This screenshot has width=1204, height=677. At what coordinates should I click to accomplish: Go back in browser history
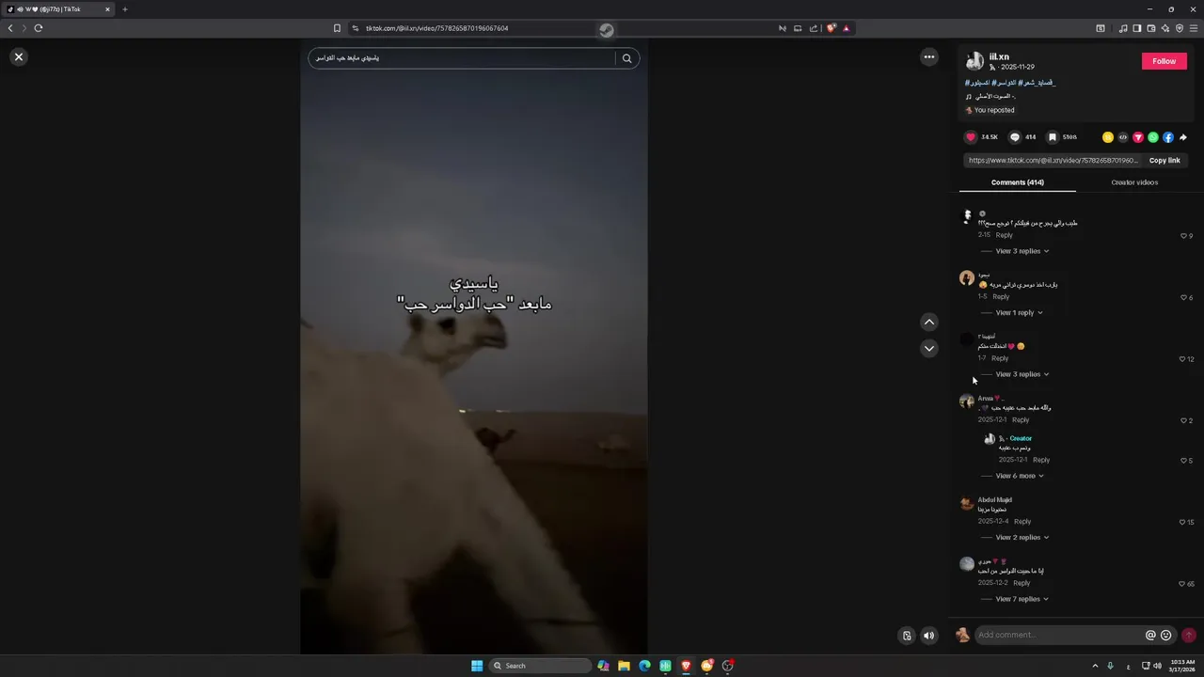10,28
